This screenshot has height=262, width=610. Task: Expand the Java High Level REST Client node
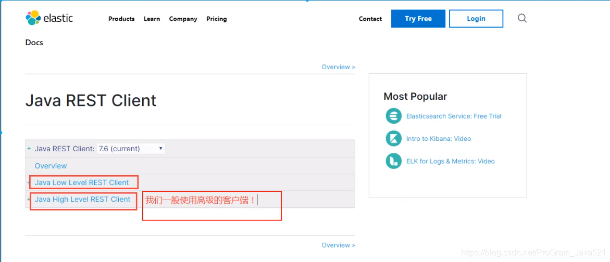[x=29, y=199]
